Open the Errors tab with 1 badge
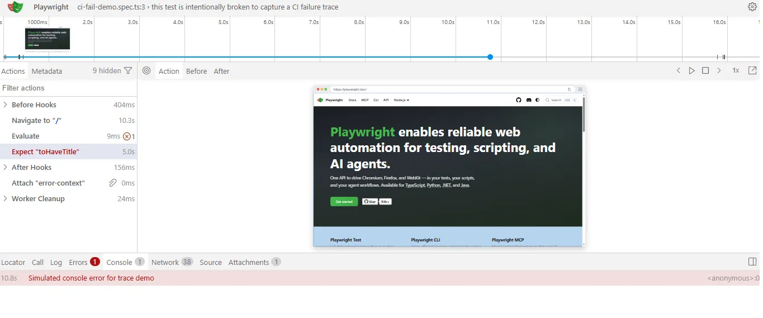The image size is (763, 318). 84,262
